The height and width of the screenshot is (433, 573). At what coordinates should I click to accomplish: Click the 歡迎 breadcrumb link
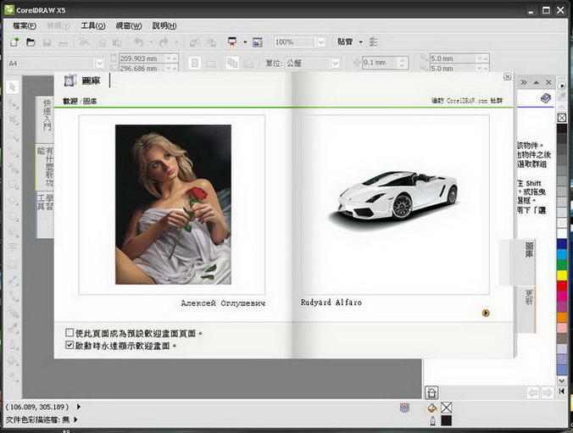(x=70, y=101)
